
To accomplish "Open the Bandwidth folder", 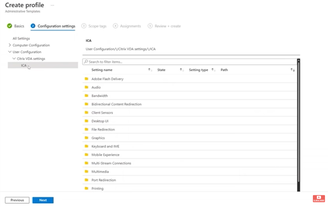I will pyautogui.click(x=100, y=96).
